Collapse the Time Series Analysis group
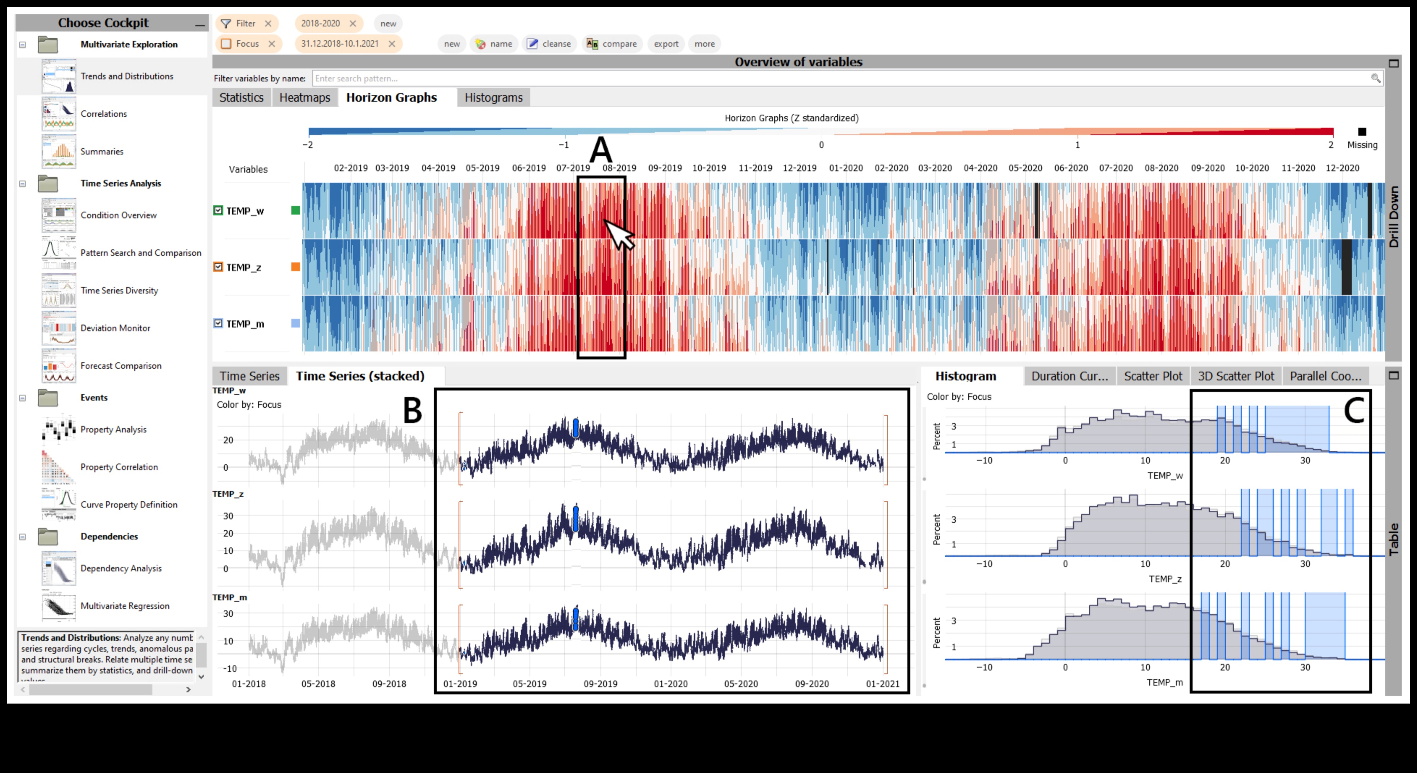The height and width of the screenshot is (773, 1417). (x=22, y=184)
